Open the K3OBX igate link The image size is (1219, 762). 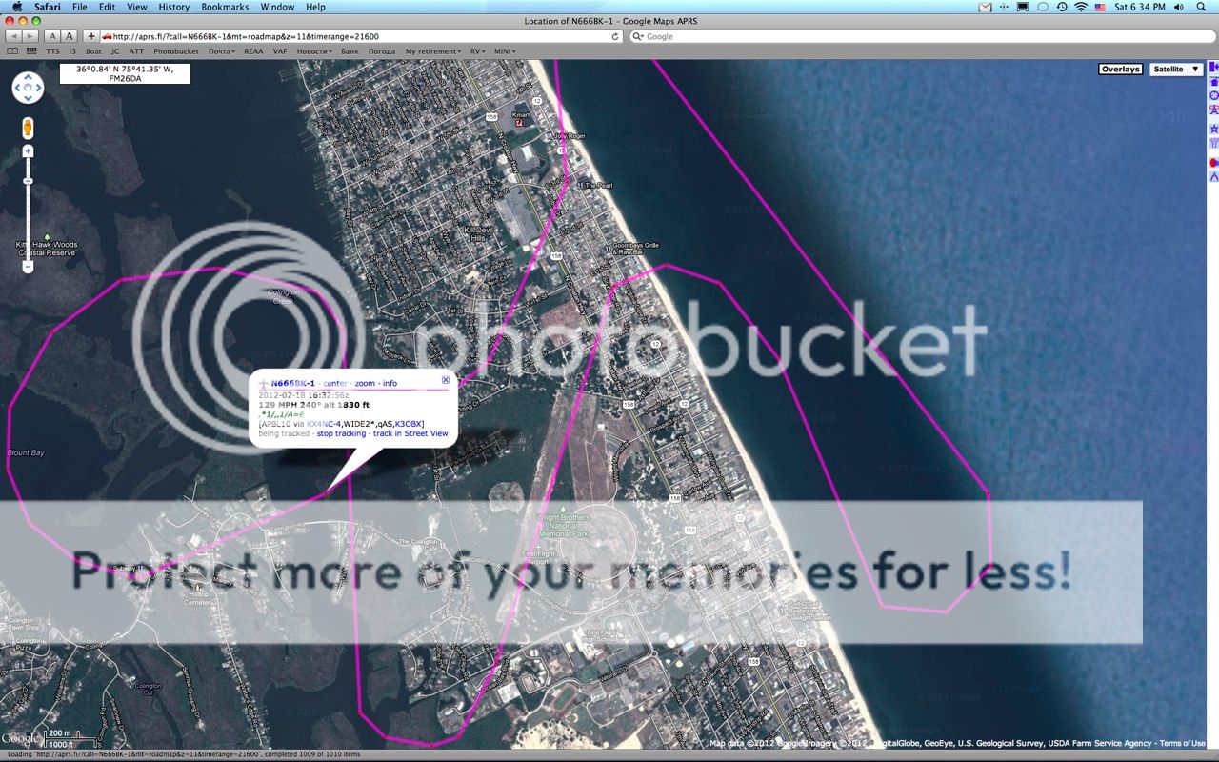coord(409,424)
